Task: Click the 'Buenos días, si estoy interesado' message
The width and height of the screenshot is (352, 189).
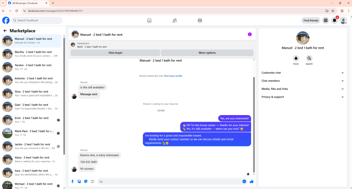Action: click(100, 155)
